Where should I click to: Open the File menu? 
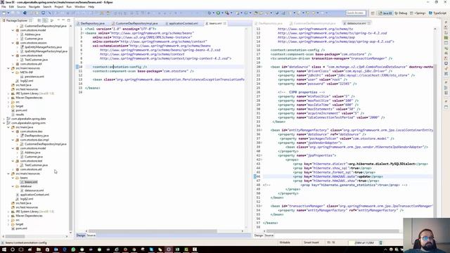pyautogui.click(x=4, y=6)
